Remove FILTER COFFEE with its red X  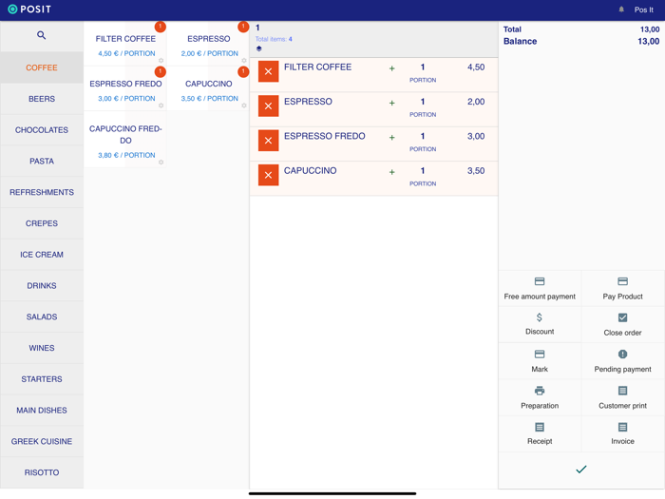pos(269,71)
